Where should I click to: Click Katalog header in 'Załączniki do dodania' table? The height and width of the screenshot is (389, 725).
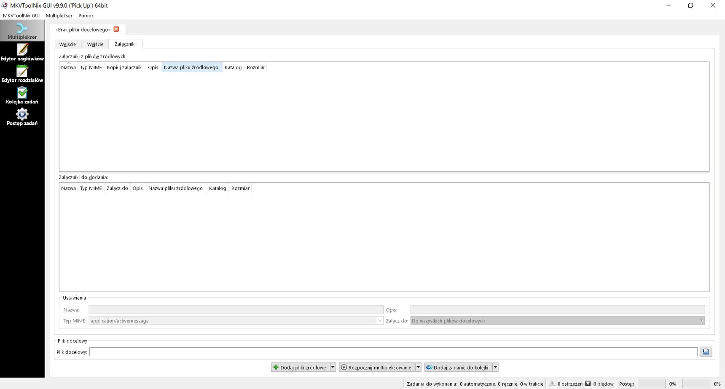click(217, 188)
